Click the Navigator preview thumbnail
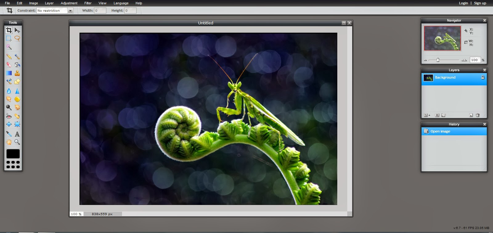 pos(442,38)
